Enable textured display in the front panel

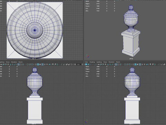pyautogui.click(x=45, y=64)
